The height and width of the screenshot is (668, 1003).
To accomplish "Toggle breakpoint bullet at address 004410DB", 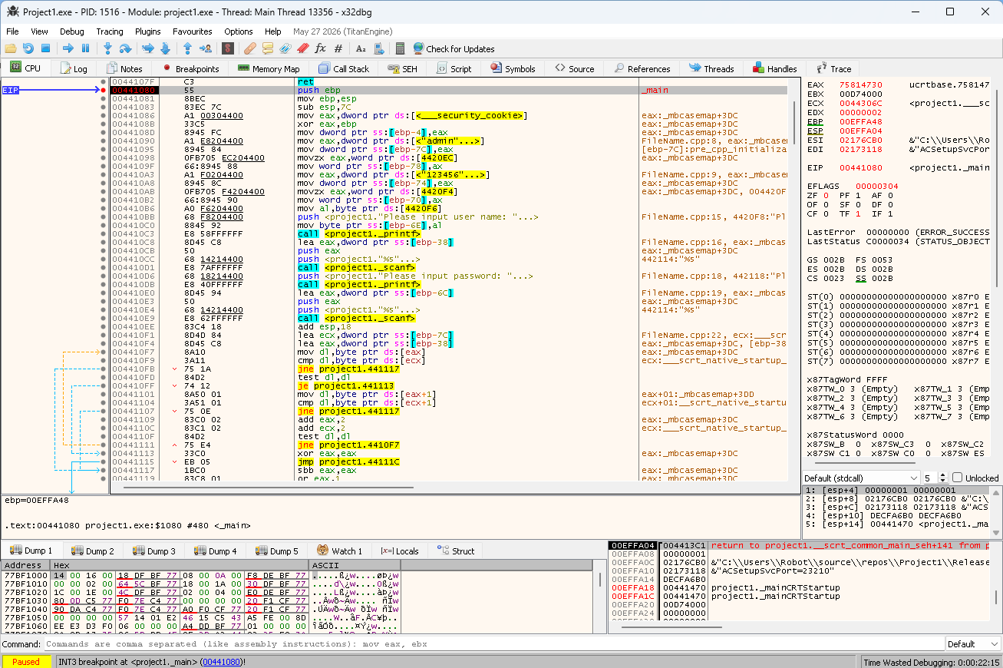I will coord(104,284).
